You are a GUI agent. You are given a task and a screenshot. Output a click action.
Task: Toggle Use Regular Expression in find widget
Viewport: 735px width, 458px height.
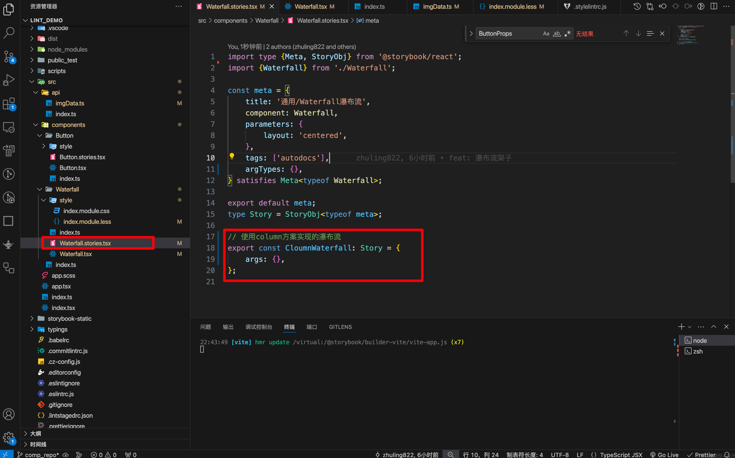(x=567, y=34)
